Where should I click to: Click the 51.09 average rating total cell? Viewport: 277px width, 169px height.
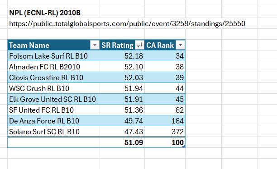[x=122, y=142]
